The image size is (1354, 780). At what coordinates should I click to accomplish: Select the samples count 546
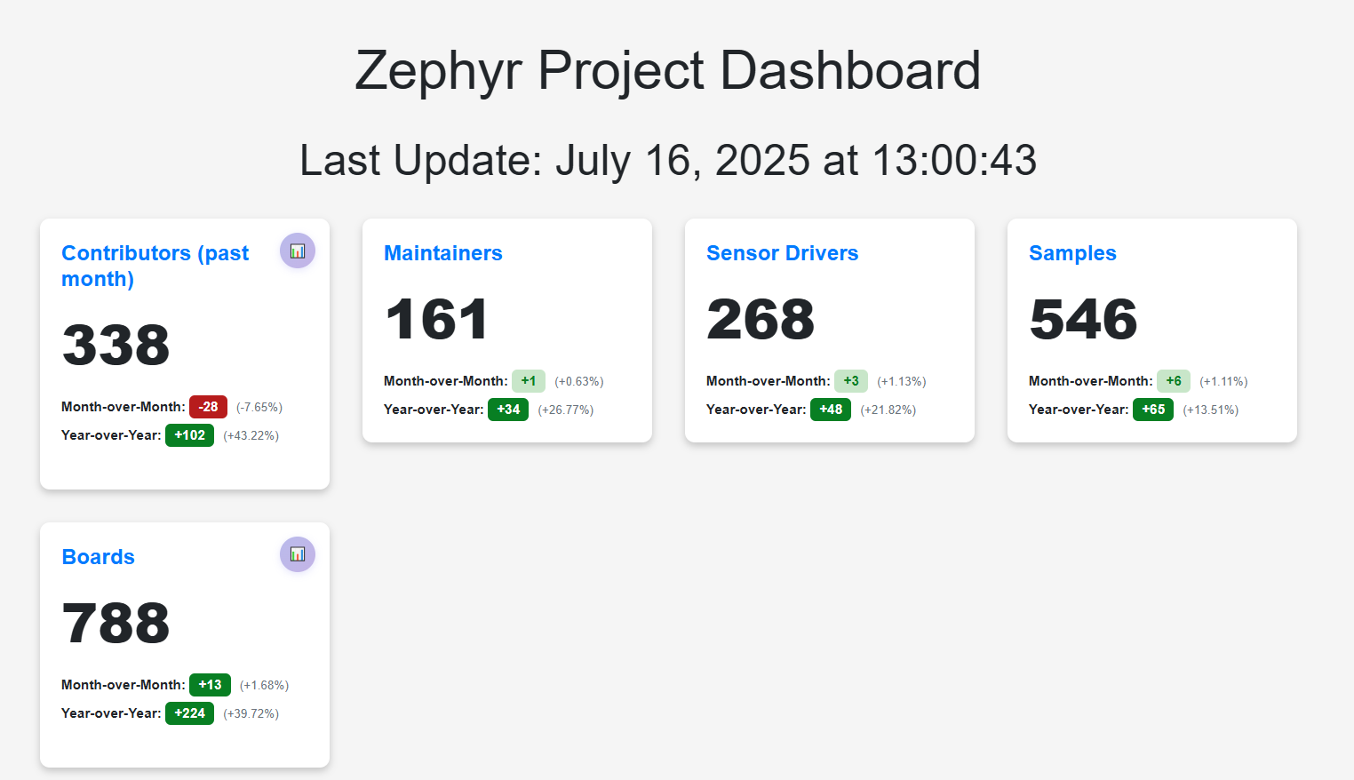click(x=1083, y=319)
